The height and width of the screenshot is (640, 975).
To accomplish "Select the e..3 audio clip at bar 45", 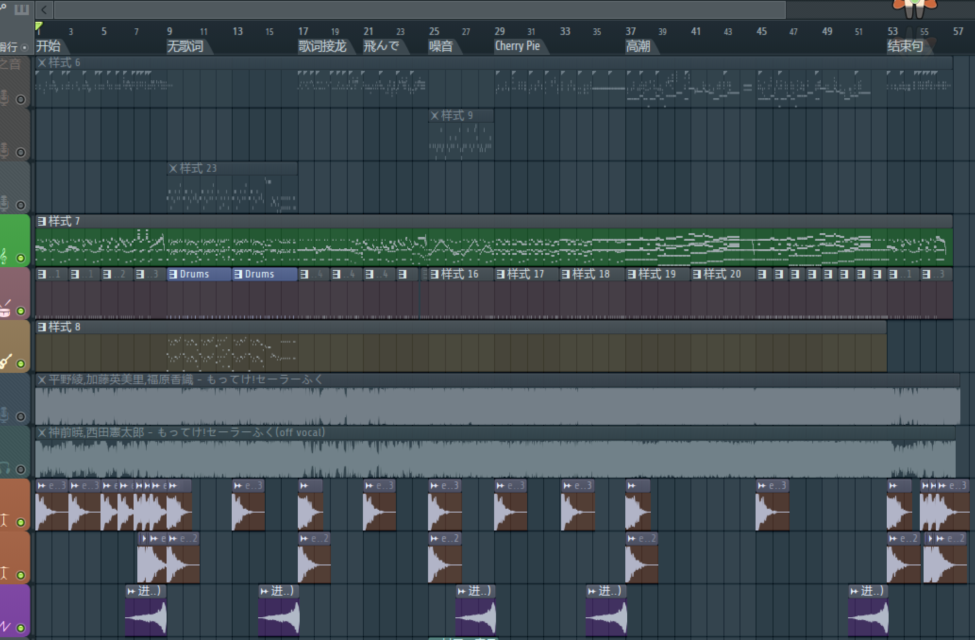I will (x=772, y=504).
